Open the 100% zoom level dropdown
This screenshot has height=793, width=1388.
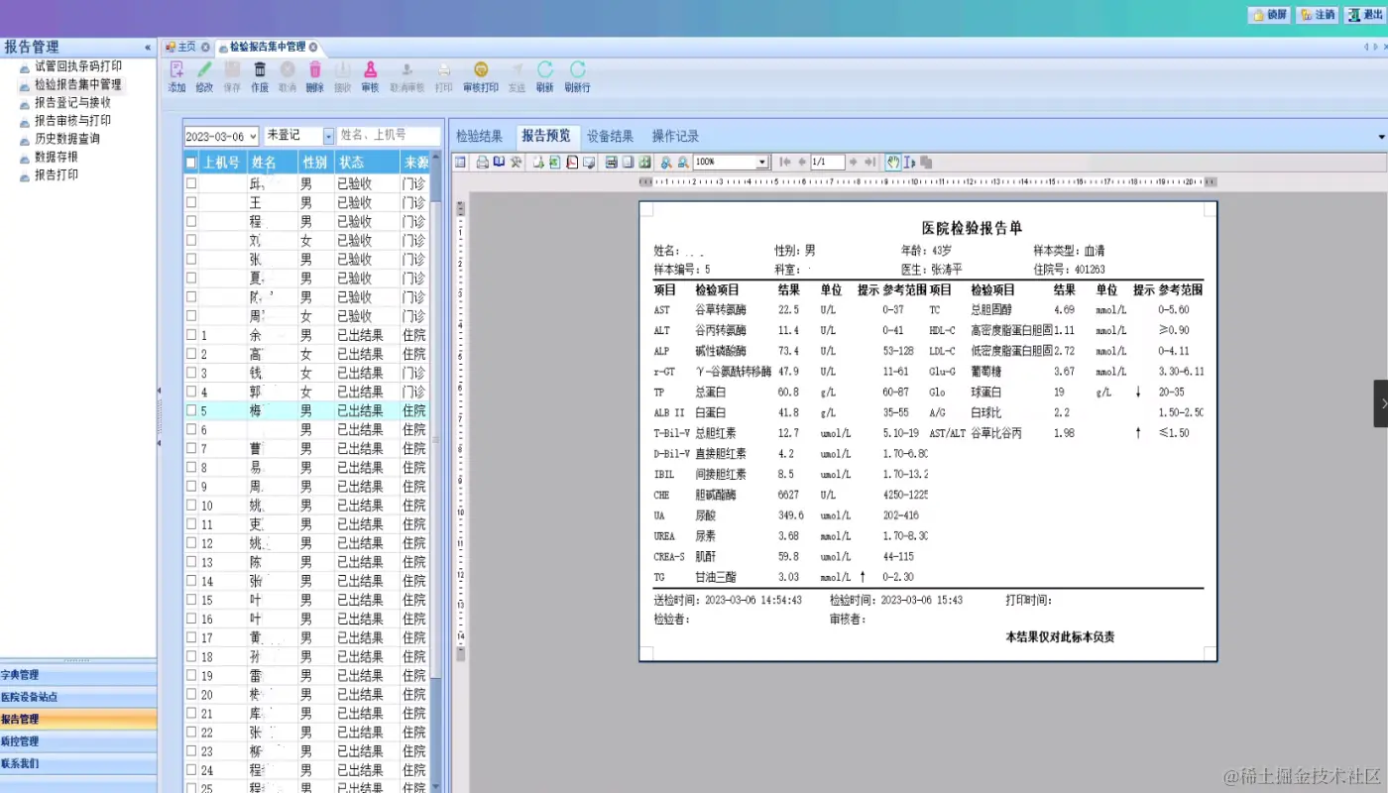[761, 163]
